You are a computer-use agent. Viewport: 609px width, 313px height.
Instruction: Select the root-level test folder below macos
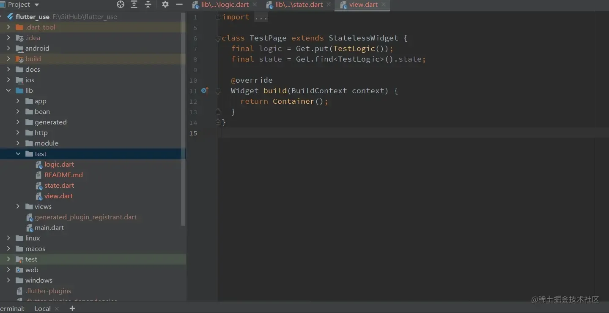pos(93,259)
